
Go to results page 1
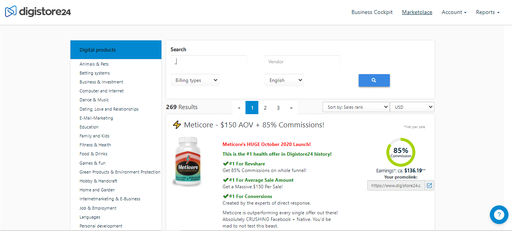coord(252,108)
